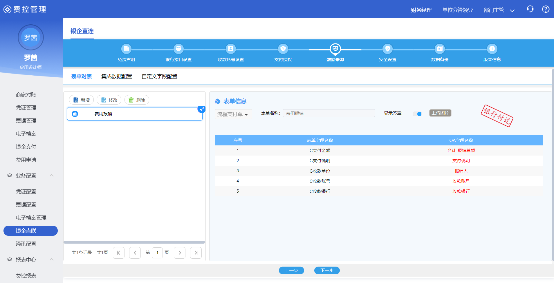The height and width of the screenshot is (283, 554).
Task: Click the vertical scrollbar on the right edge
Action: pyautogui.click(x=553, y=165)
